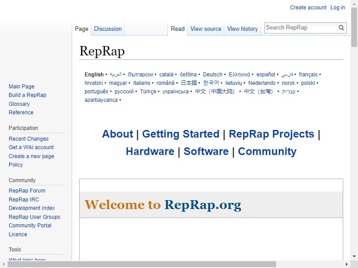Click Get a Wiki account link
This screenshot has height=268, width=358.
(31, 147)
